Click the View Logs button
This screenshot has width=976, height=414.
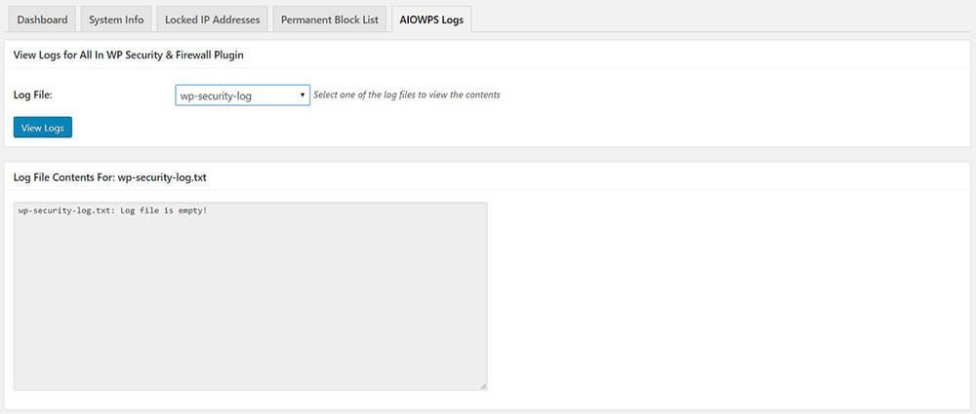coord(43,128)
